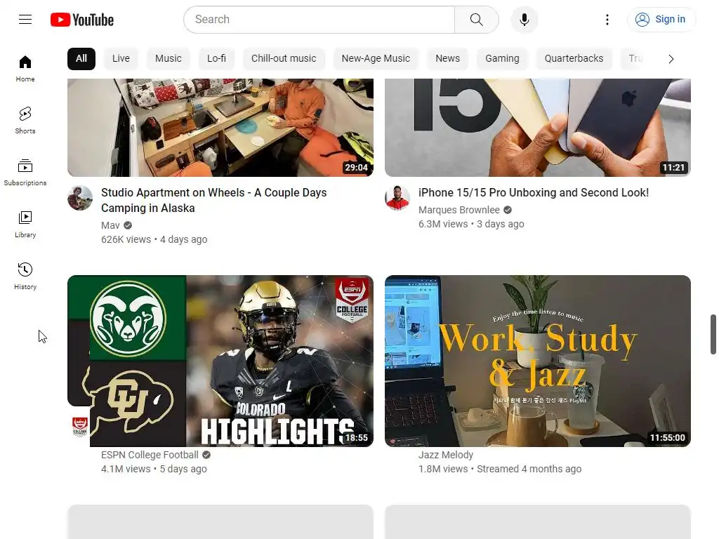
Task: Open the hamburger guide menu
Action: pyautogui.click(x=25, y=19)
